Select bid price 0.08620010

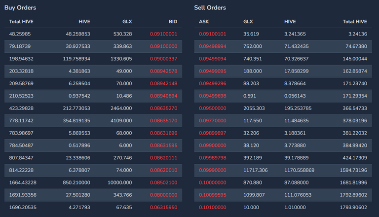164,170
